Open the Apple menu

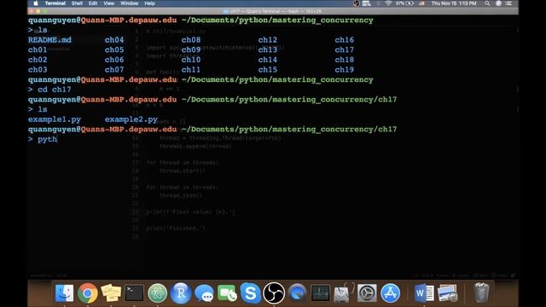(x=36, y=3)
